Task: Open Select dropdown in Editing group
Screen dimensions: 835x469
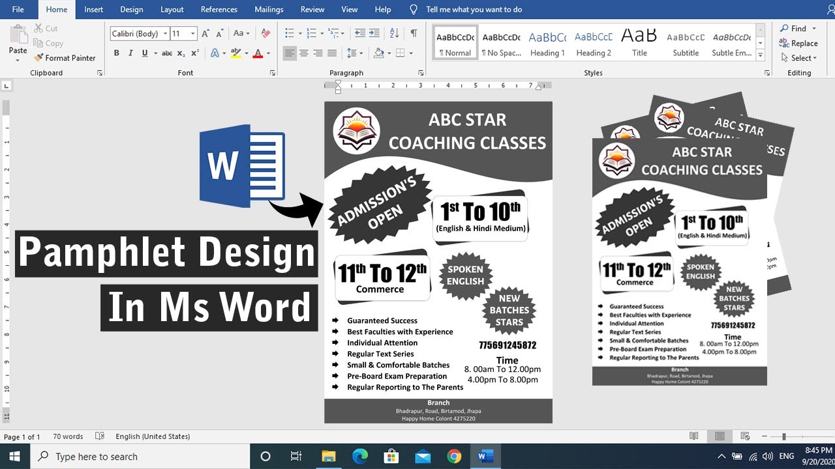Action: point(799,58)
